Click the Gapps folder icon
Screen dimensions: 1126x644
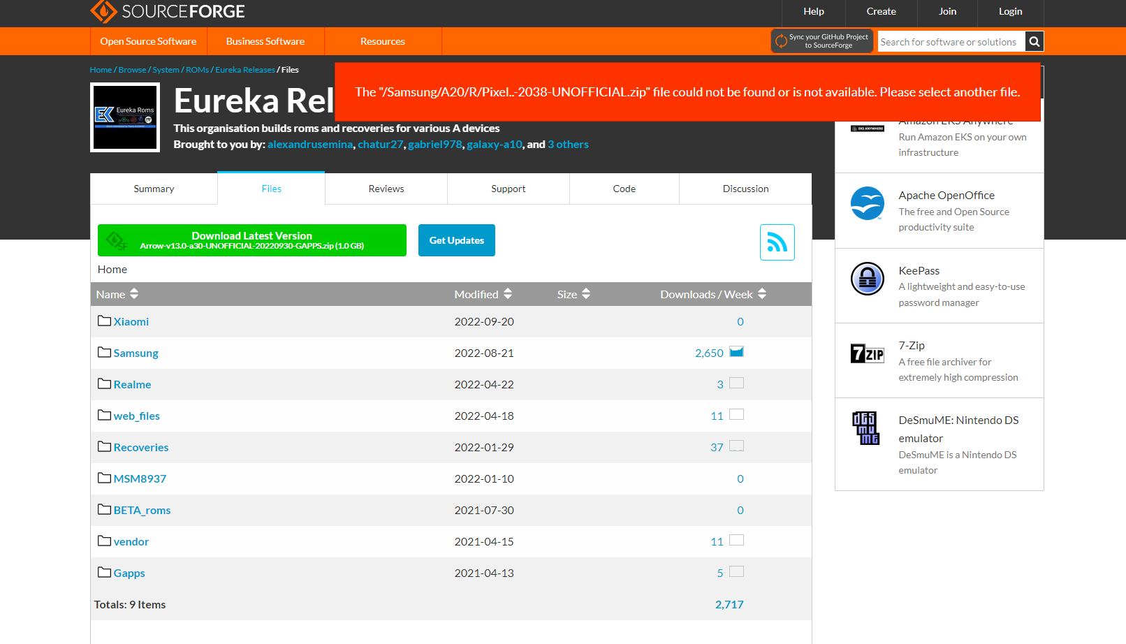tap(105, 572)
